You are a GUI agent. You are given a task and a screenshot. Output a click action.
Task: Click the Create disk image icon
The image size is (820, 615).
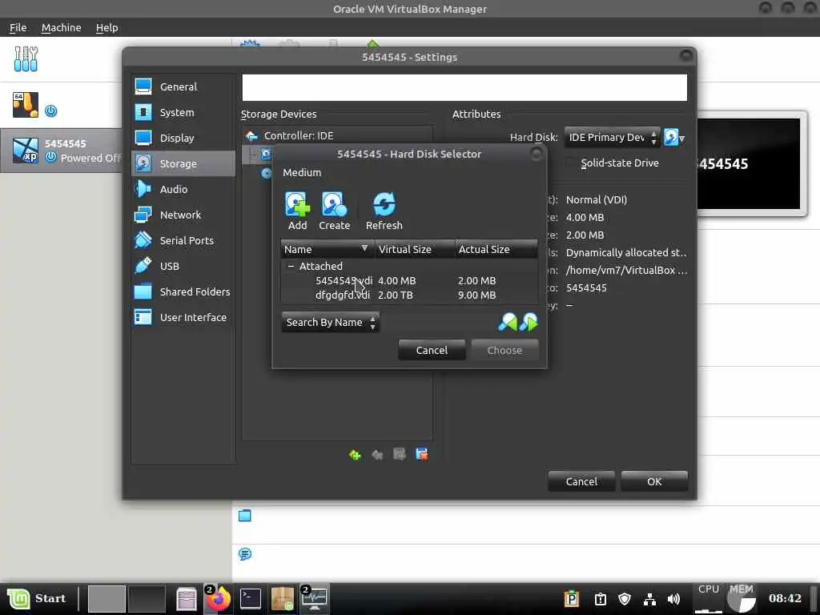pos(334,204)
